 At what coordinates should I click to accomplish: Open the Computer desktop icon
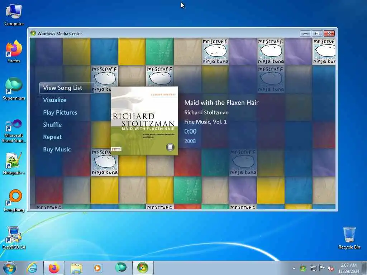tap(14, 15)
